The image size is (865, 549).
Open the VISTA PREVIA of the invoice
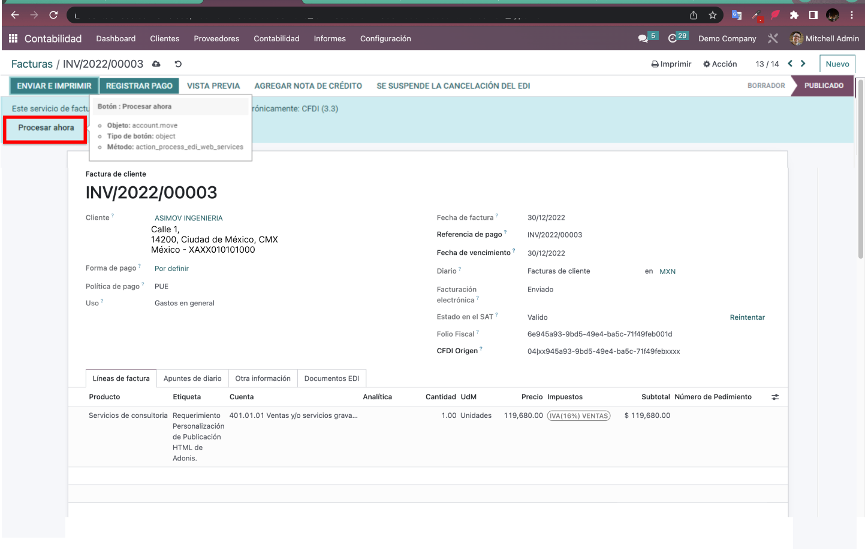tap(213, 86)
